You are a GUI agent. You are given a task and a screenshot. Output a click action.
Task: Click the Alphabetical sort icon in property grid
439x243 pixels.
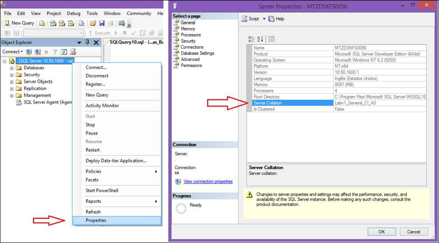260,39
